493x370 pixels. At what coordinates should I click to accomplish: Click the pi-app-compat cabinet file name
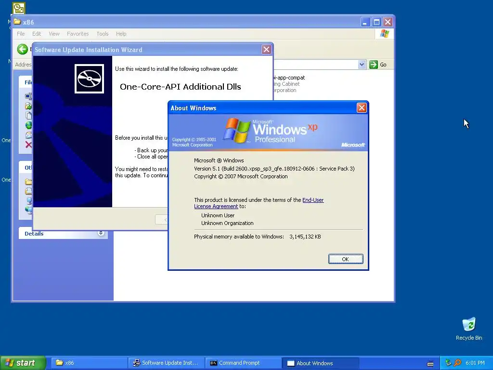coord(289,78)
